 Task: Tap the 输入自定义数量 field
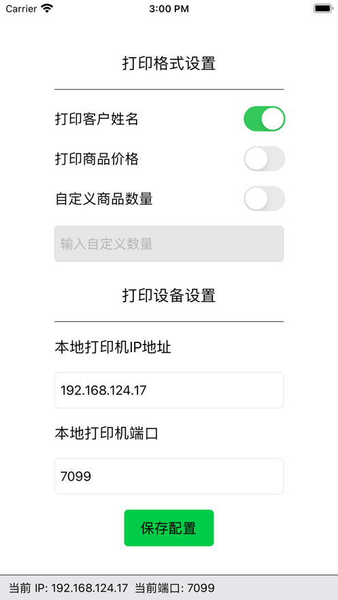click(x=169, y=244)
